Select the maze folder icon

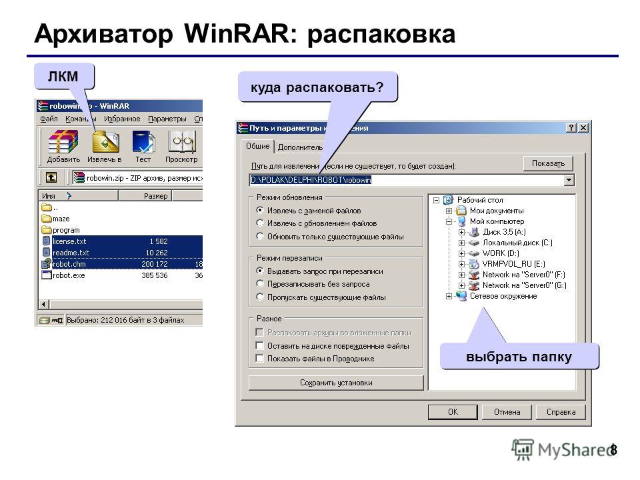point(46,219)
